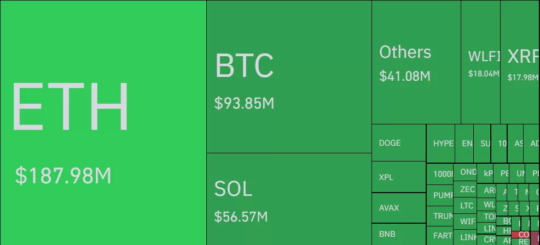540x245 pixels.
Task: Click the Others $41.08M block
Action: (416, 62)
